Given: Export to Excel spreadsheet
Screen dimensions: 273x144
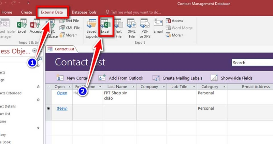Looking at the screenshot, I should pyautogui.click(x=105, y=26).
